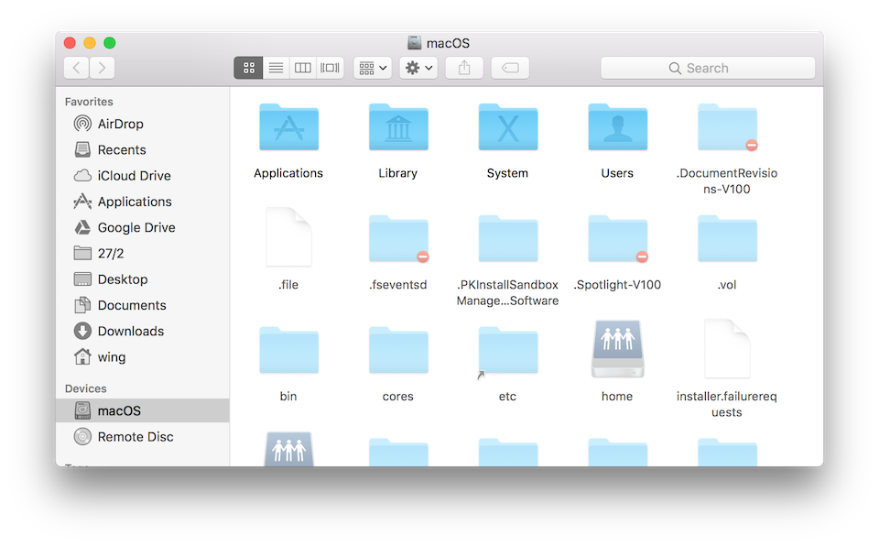This screenshot has height=546, width=879.
Task: Focus the Search field
Action: (x=708, y=68)
